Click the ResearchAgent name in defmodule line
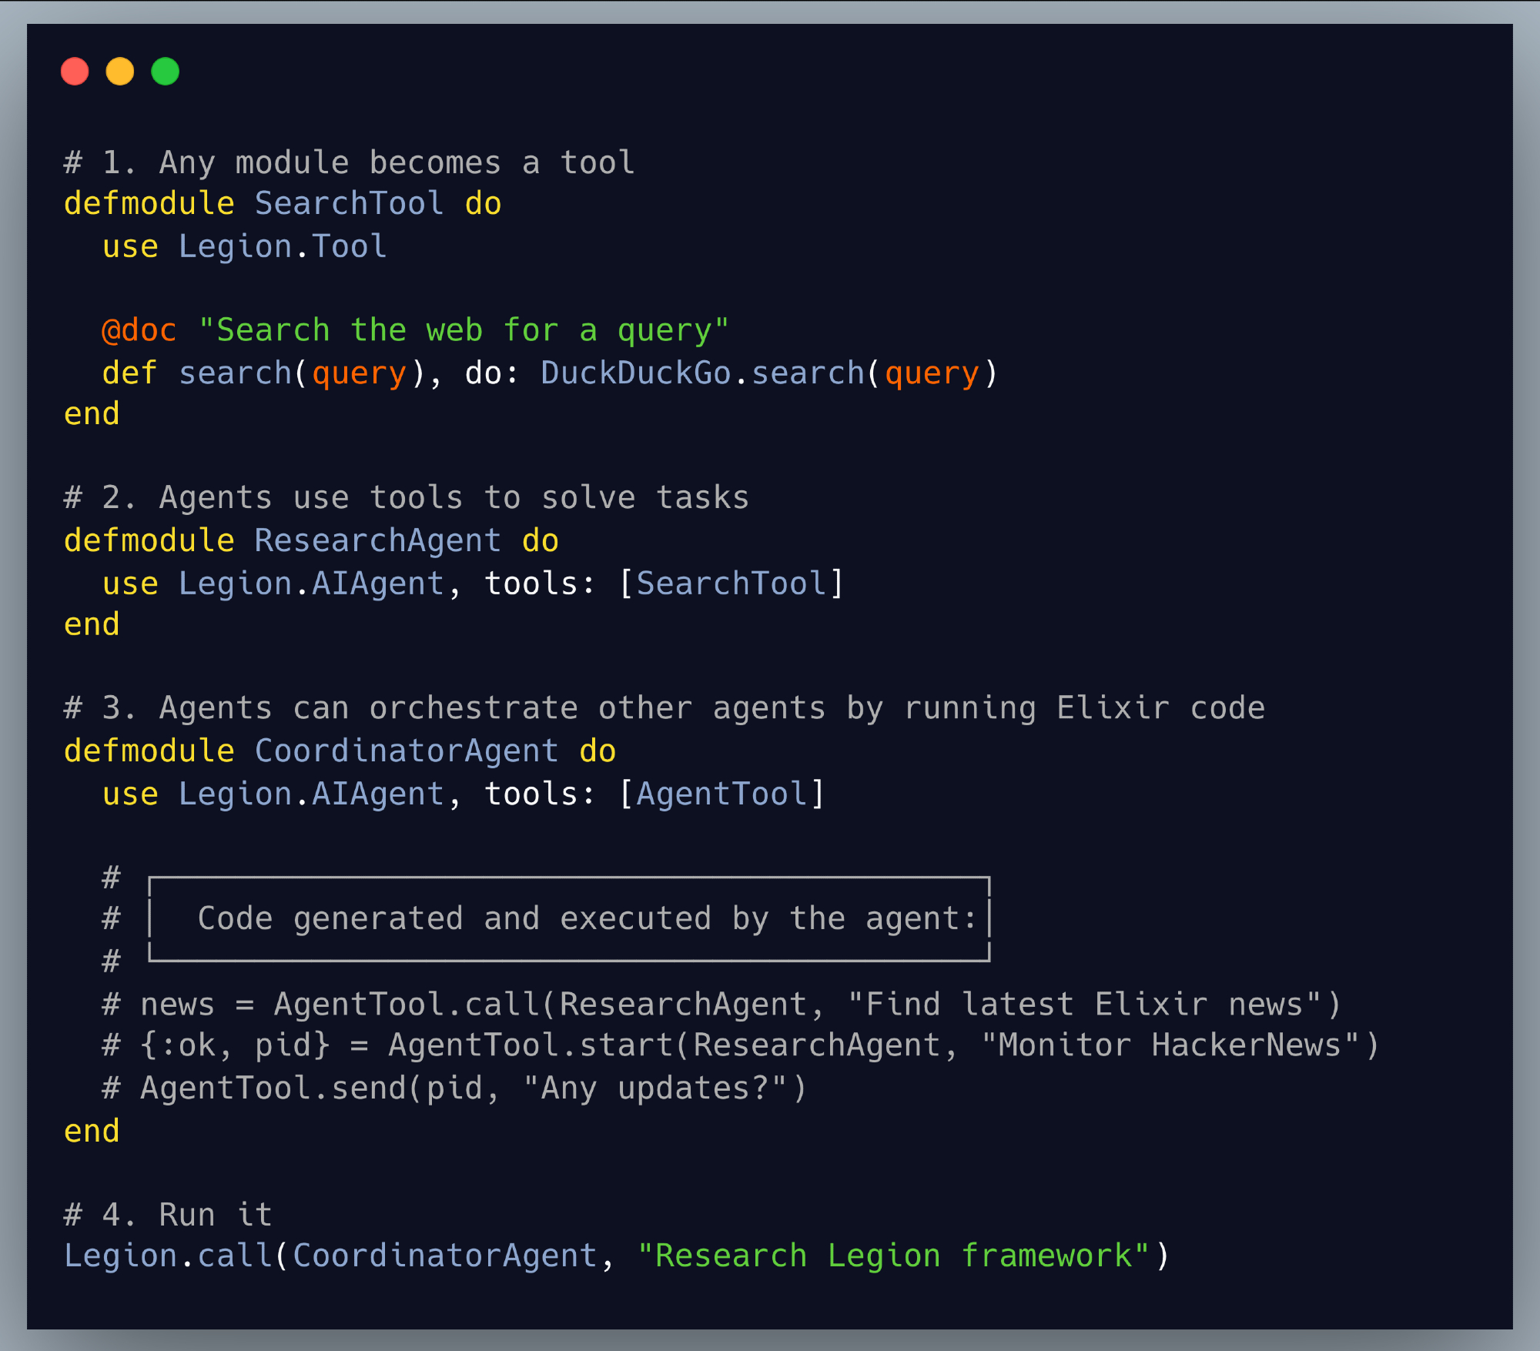 tap(377, 541)
